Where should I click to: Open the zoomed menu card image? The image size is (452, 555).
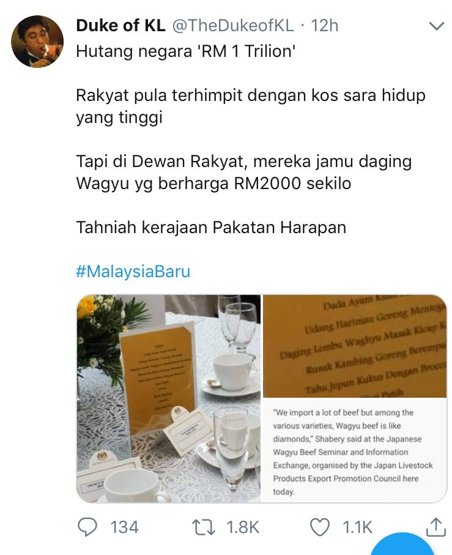355,346
